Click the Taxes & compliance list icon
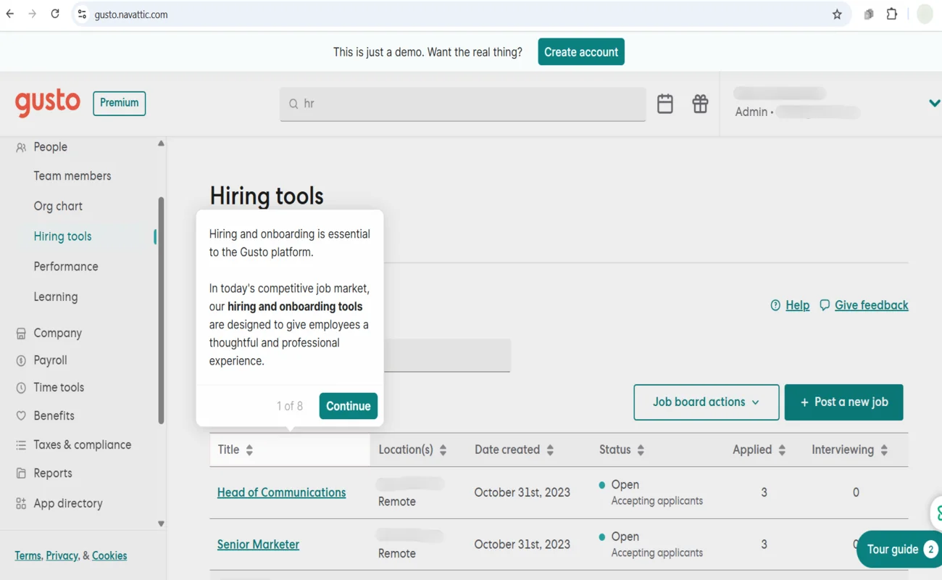The width and height of the screenshot is (942, 580). point(21,445)
